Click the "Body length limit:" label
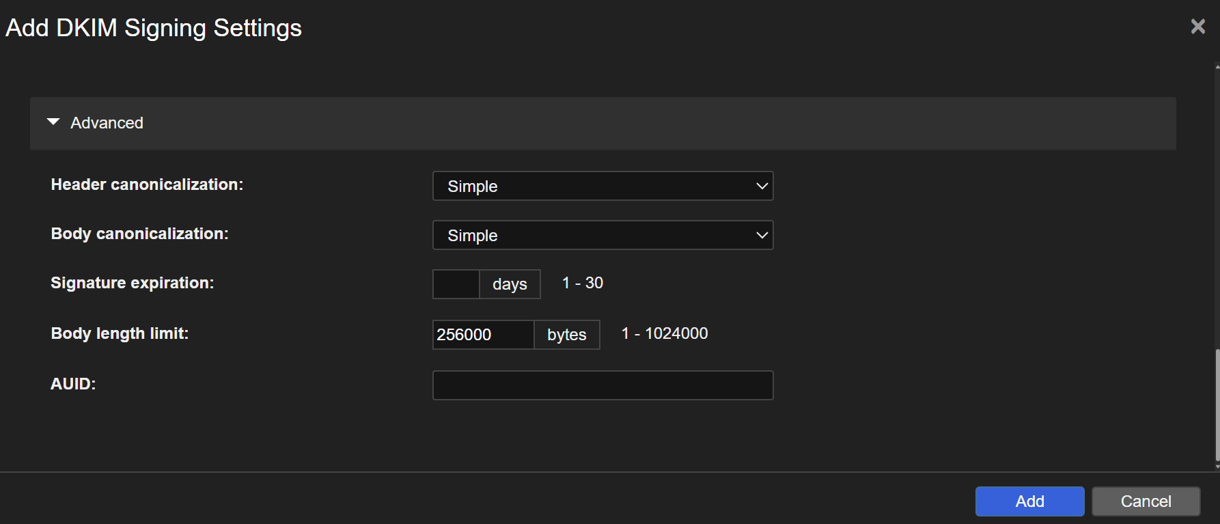This screenshot has width=1220, height=524. [120, 333]
